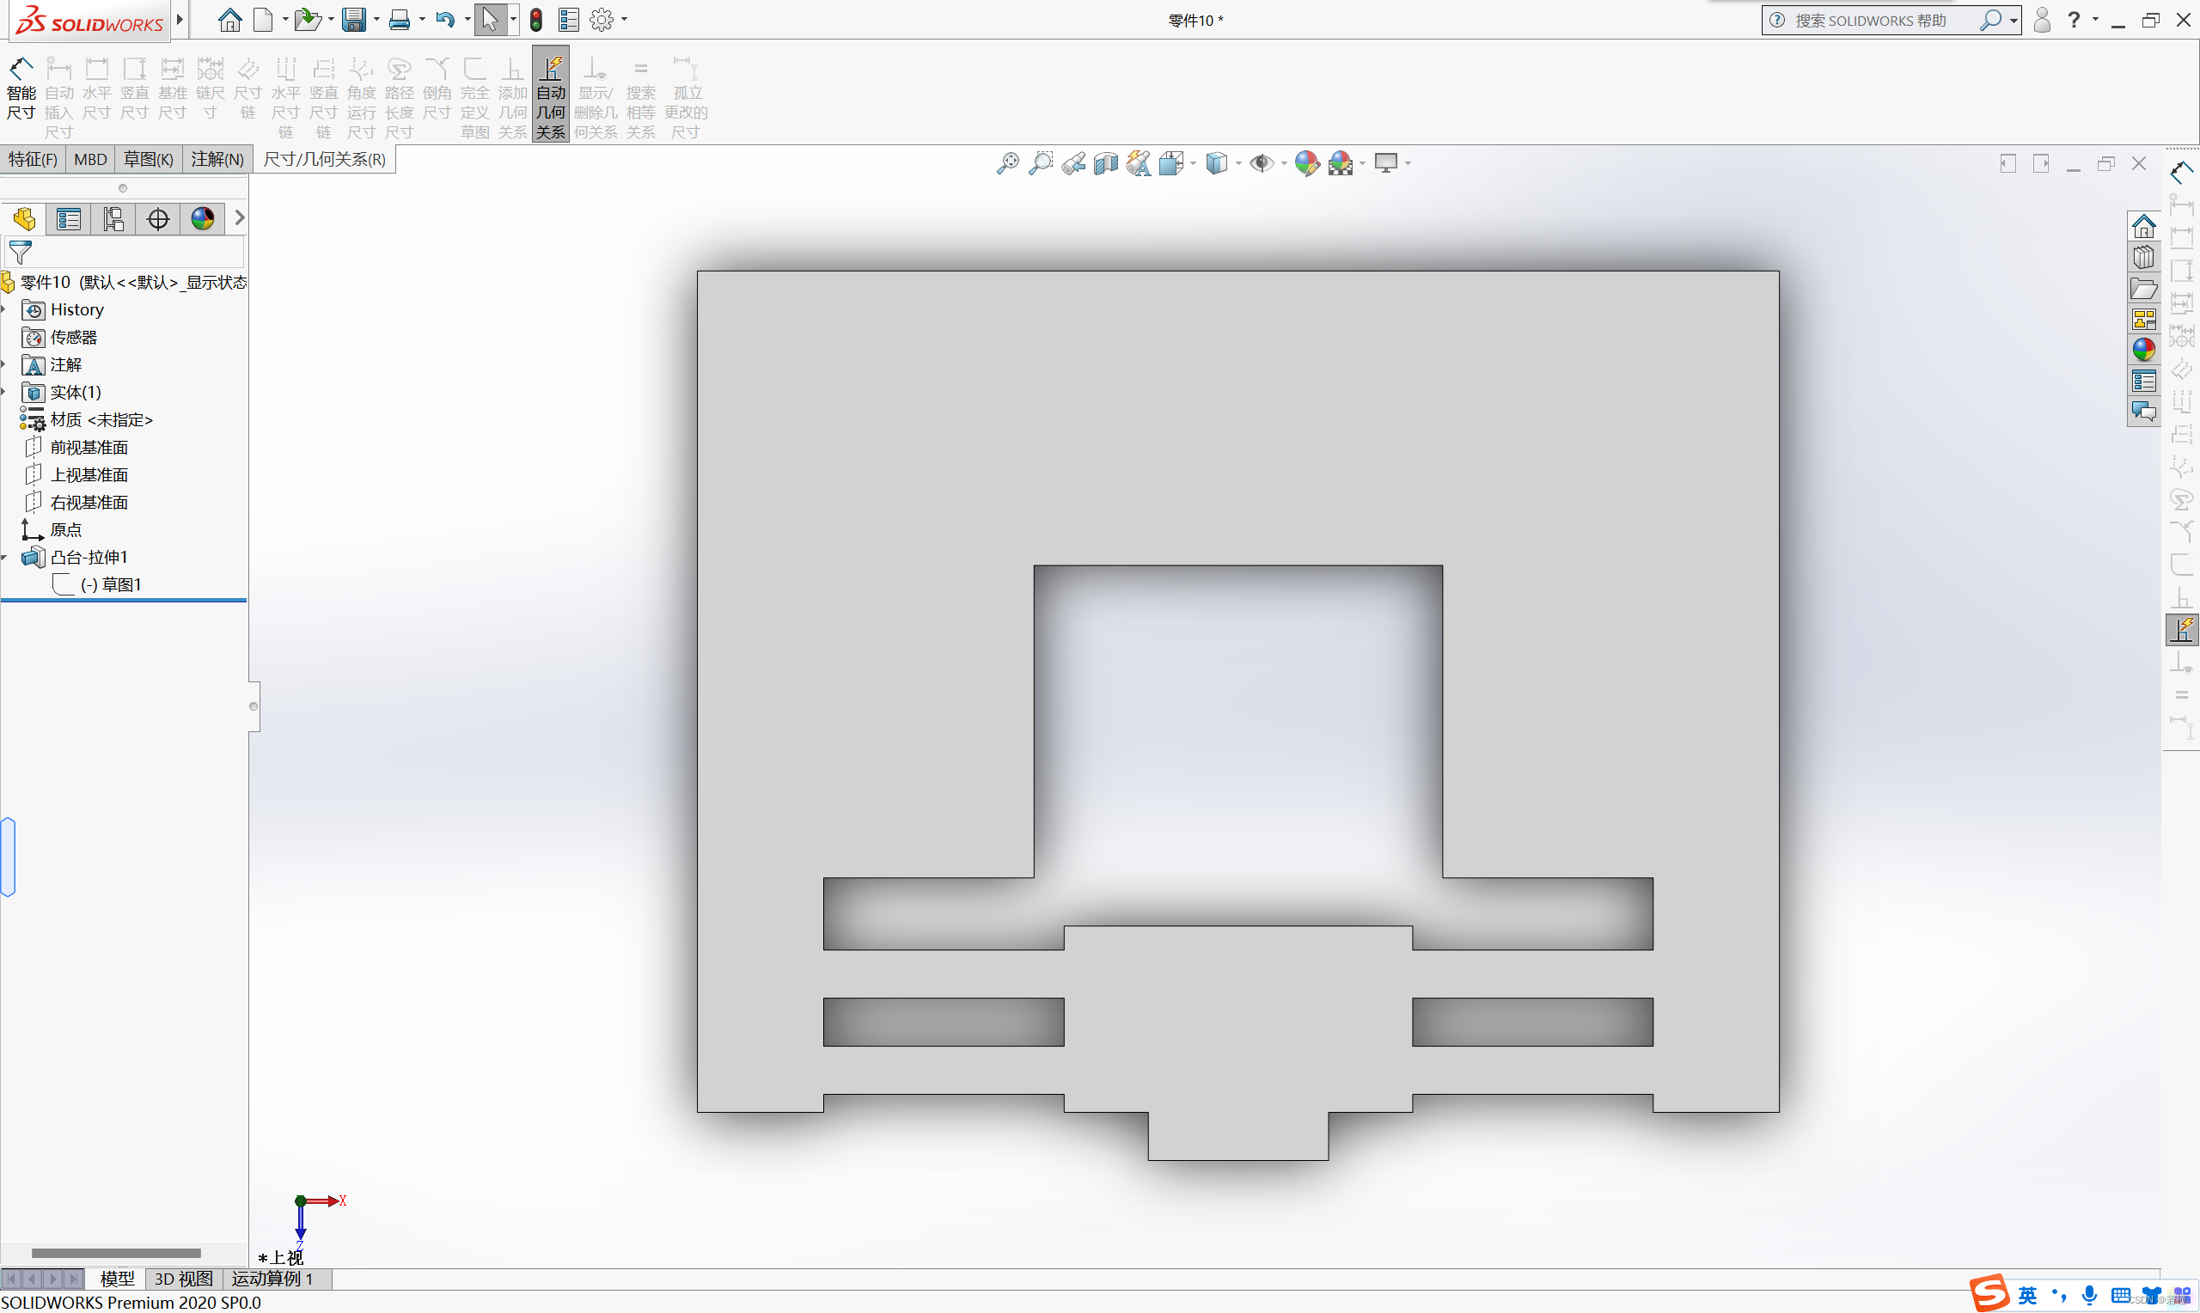The height and width of the screenshot is (1313, 2200).
Task: Open the ConfigurationManager tab icon
Action: pos(113,218)
